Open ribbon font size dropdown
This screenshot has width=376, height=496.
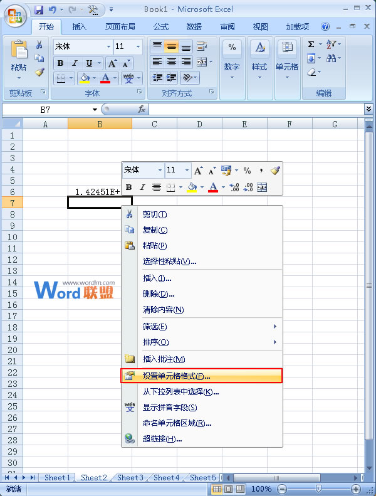coord(138,46)
